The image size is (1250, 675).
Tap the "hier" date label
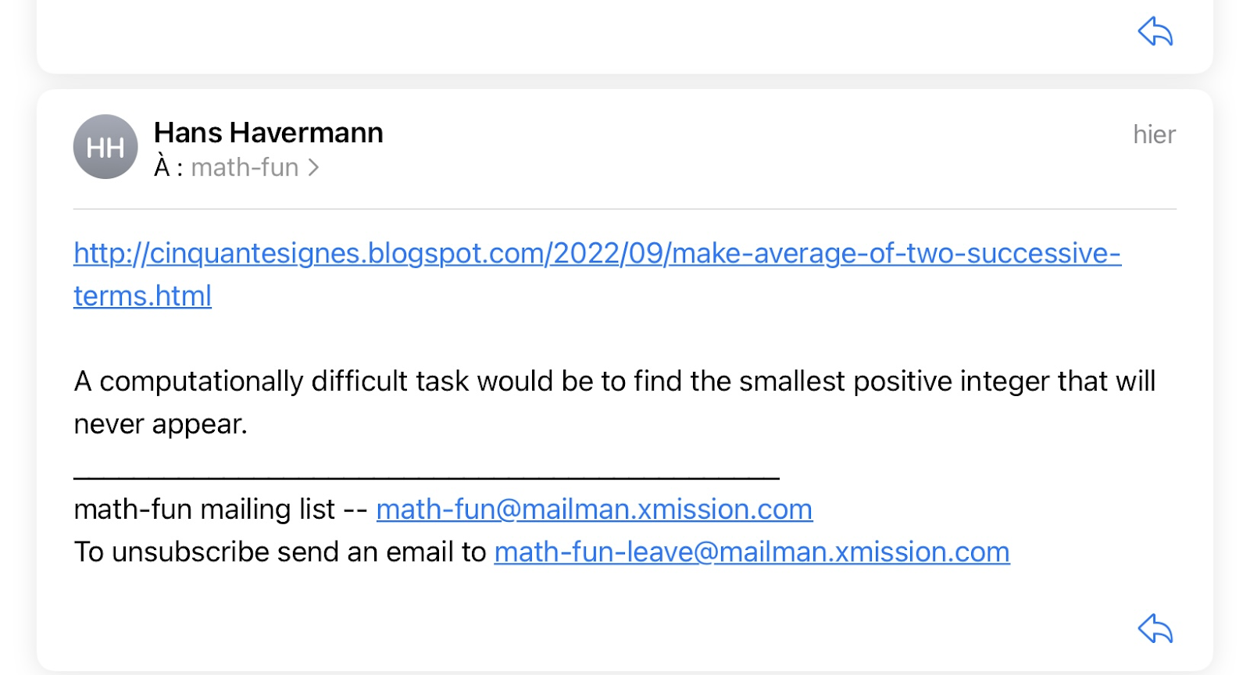tap(1154, 134)
